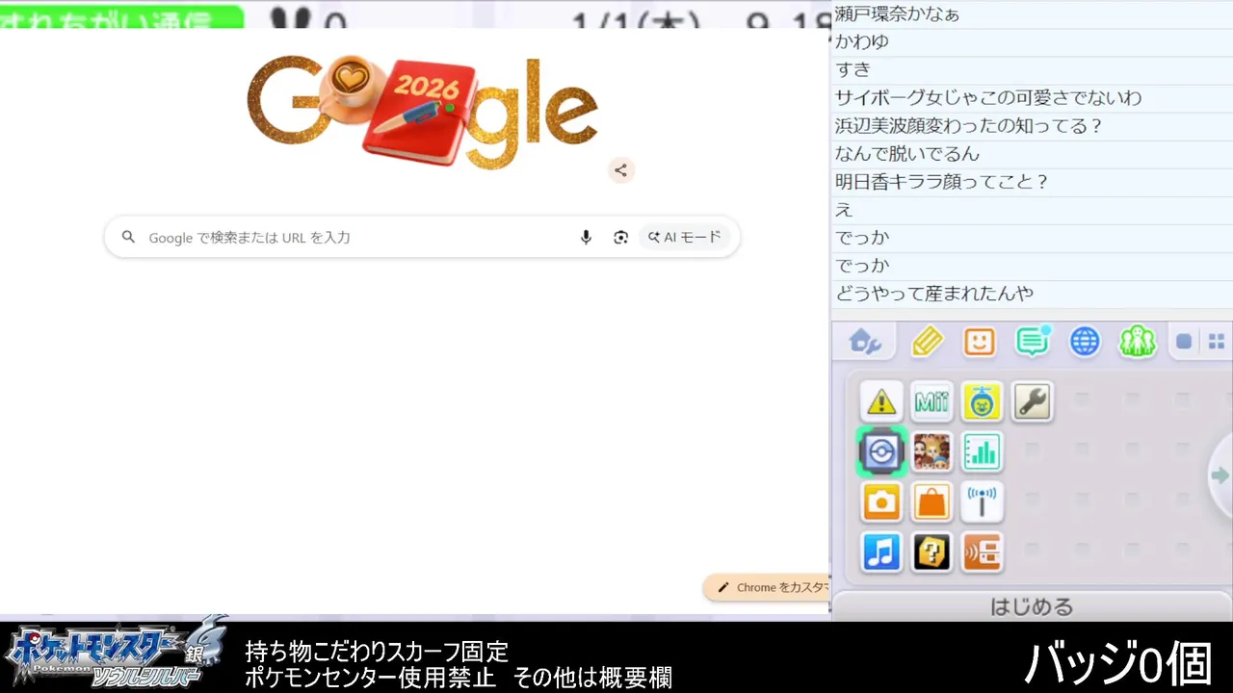
Task: Click the Chrome をカスタマイズ button
Action: pos(768,587)
